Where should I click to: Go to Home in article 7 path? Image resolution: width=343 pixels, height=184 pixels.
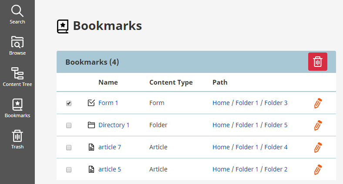click(221, 147)
